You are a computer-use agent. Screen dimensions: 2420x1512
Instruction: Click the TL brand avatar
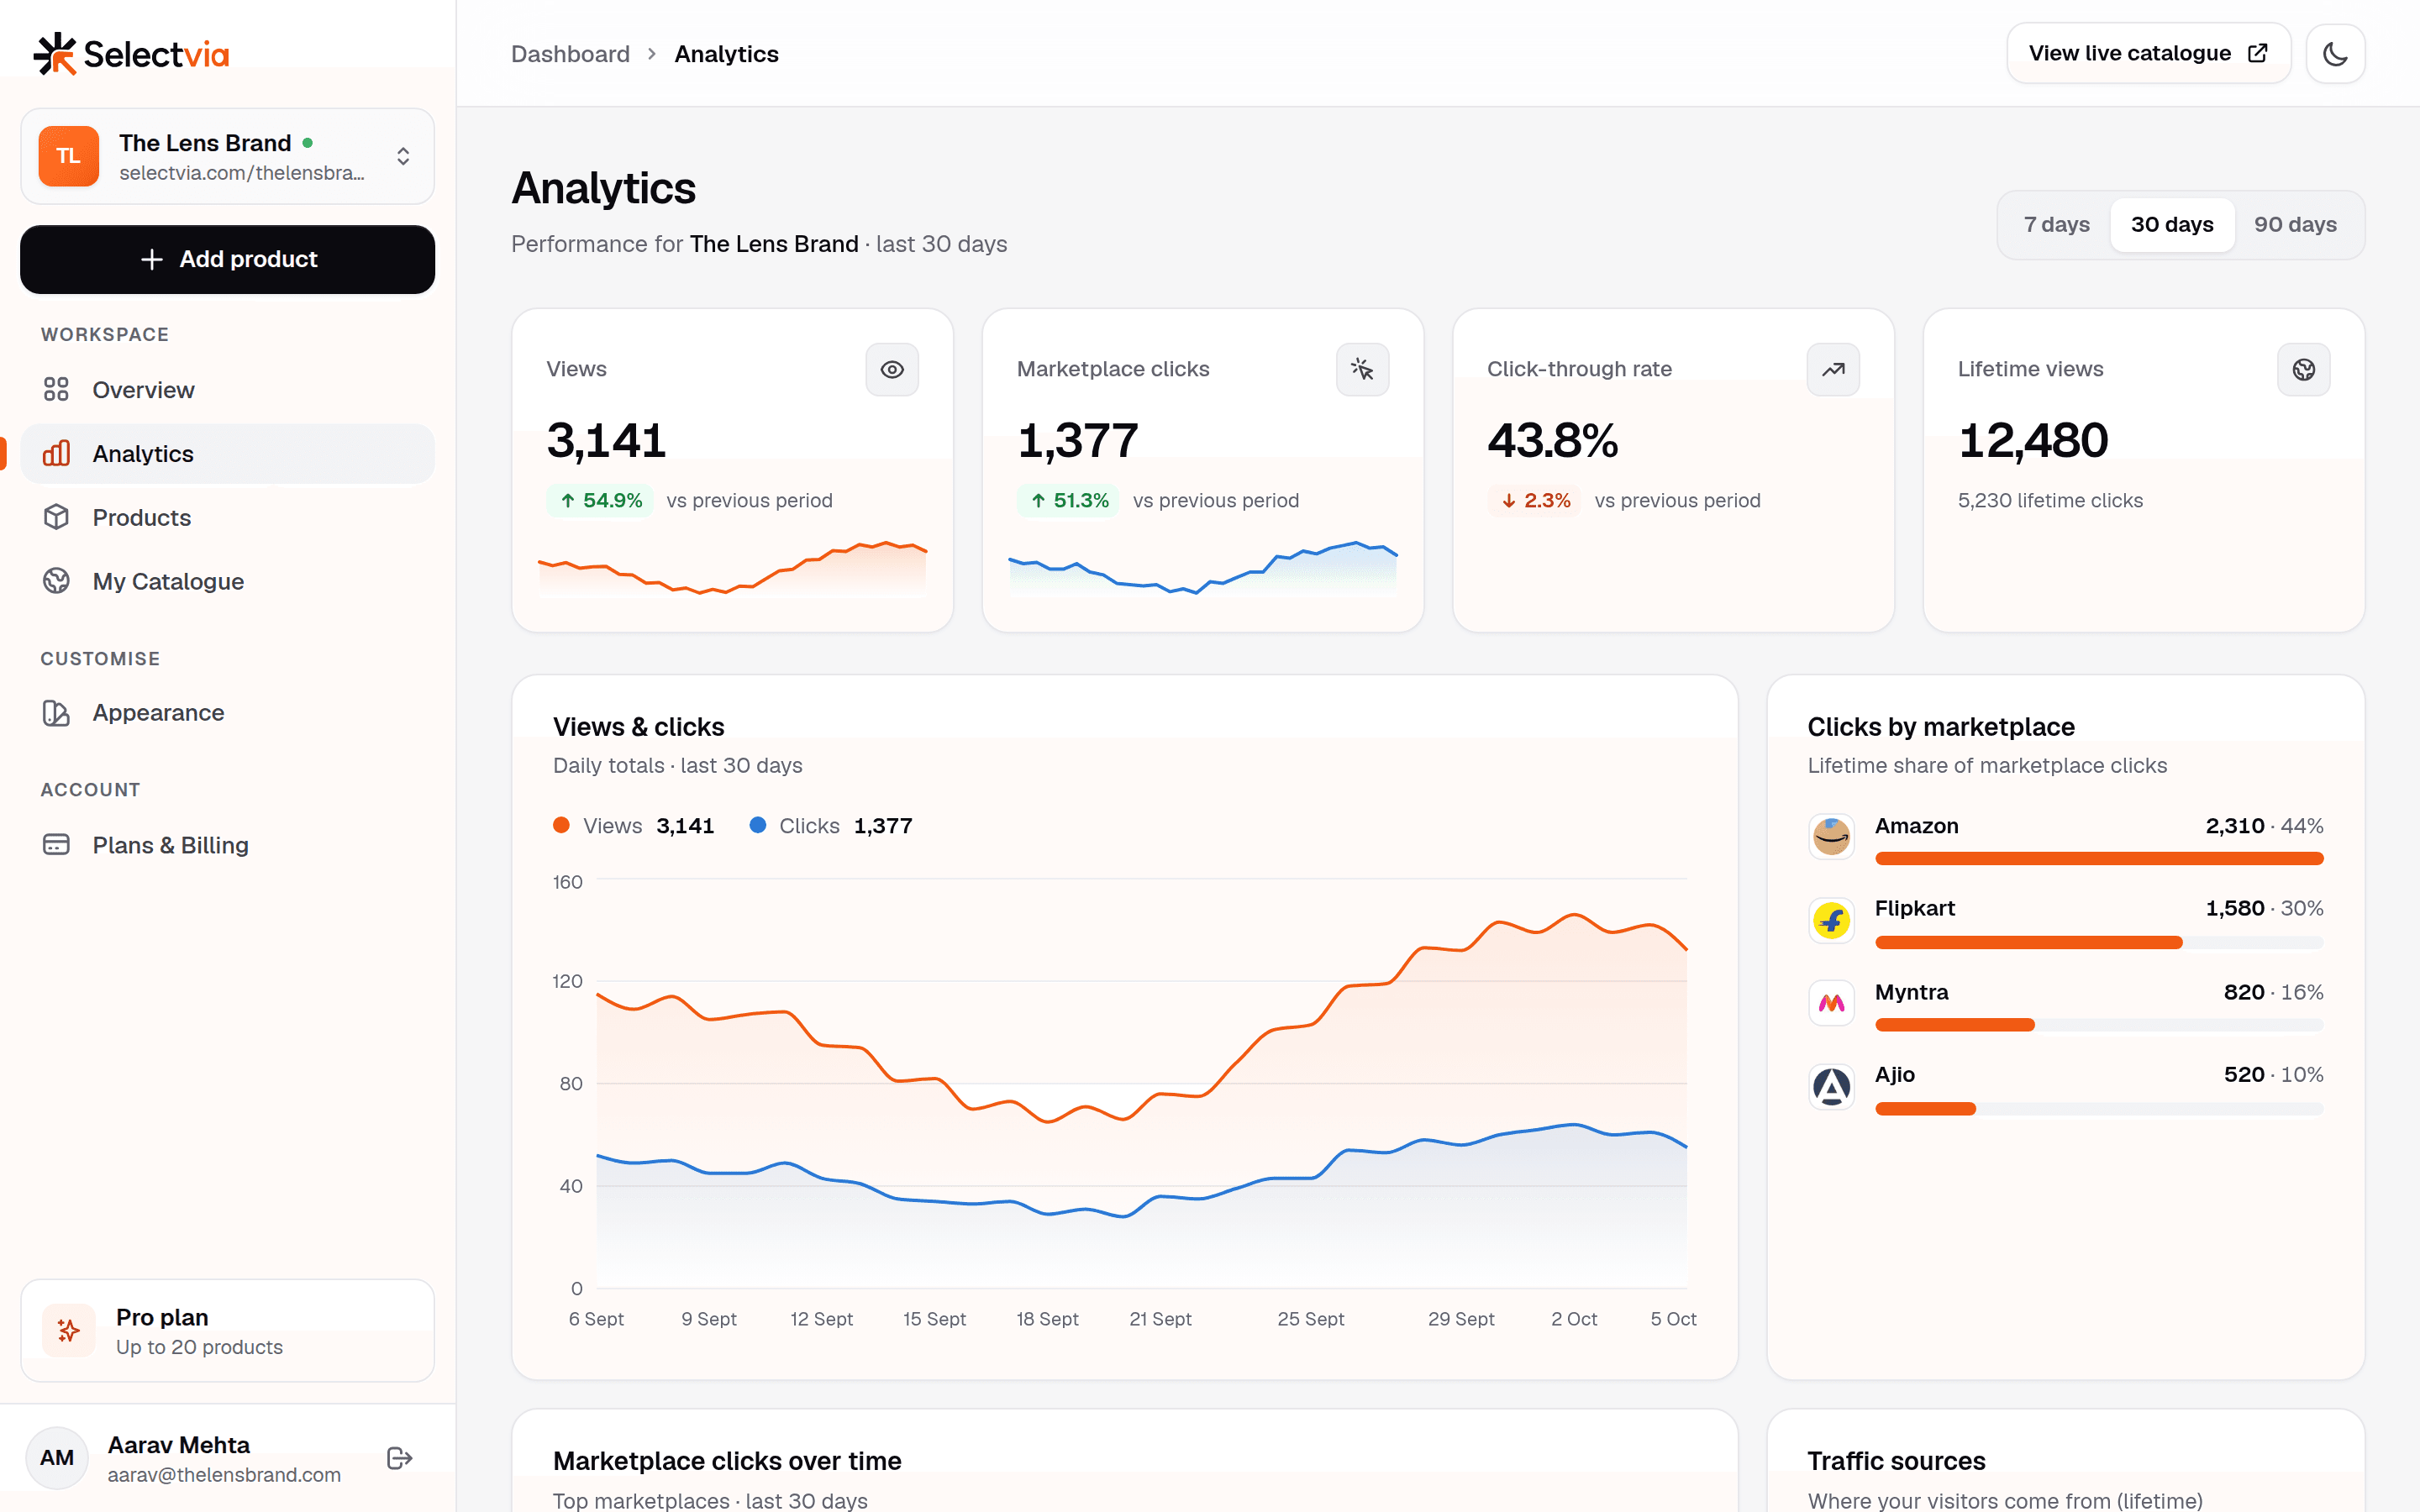pyautogui.click(x=68, y=156)
